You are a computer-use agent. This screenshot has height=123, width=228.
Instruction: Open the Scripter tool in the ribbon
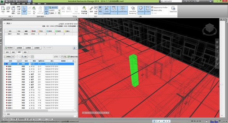pyautogui.click(x=148, y=10)
